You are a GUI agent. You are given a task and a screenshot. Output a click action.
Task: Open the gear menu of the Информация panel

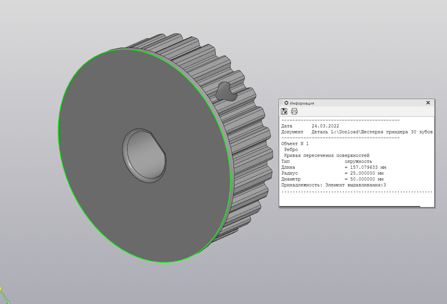coord(286,103)
